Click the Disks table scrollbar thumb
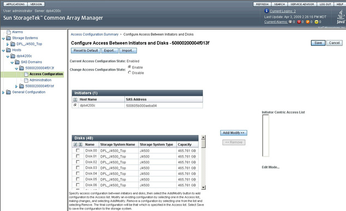 [204, 144]
